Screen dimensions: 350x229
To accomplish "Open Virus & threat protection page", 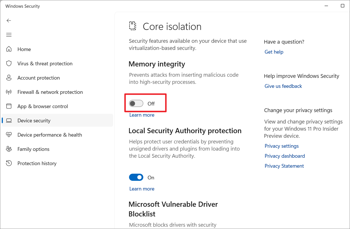I will [x=45, y=64].
